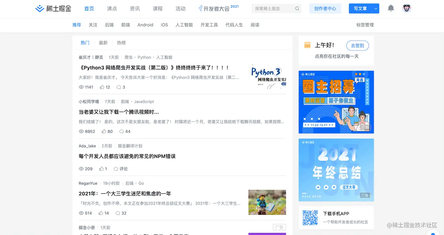Viewport: 444px width, 235px height.
Task: Switch to the 热门 feed tab
Action: (x=85, y=43)
